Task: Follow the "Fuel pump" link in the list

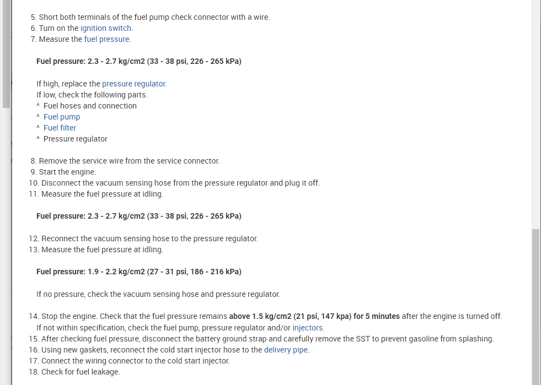Action: [x=62, y=117]
